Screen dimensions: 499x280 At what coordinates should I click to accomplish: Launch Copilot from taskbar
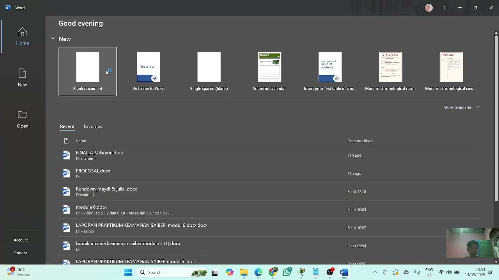230,273
